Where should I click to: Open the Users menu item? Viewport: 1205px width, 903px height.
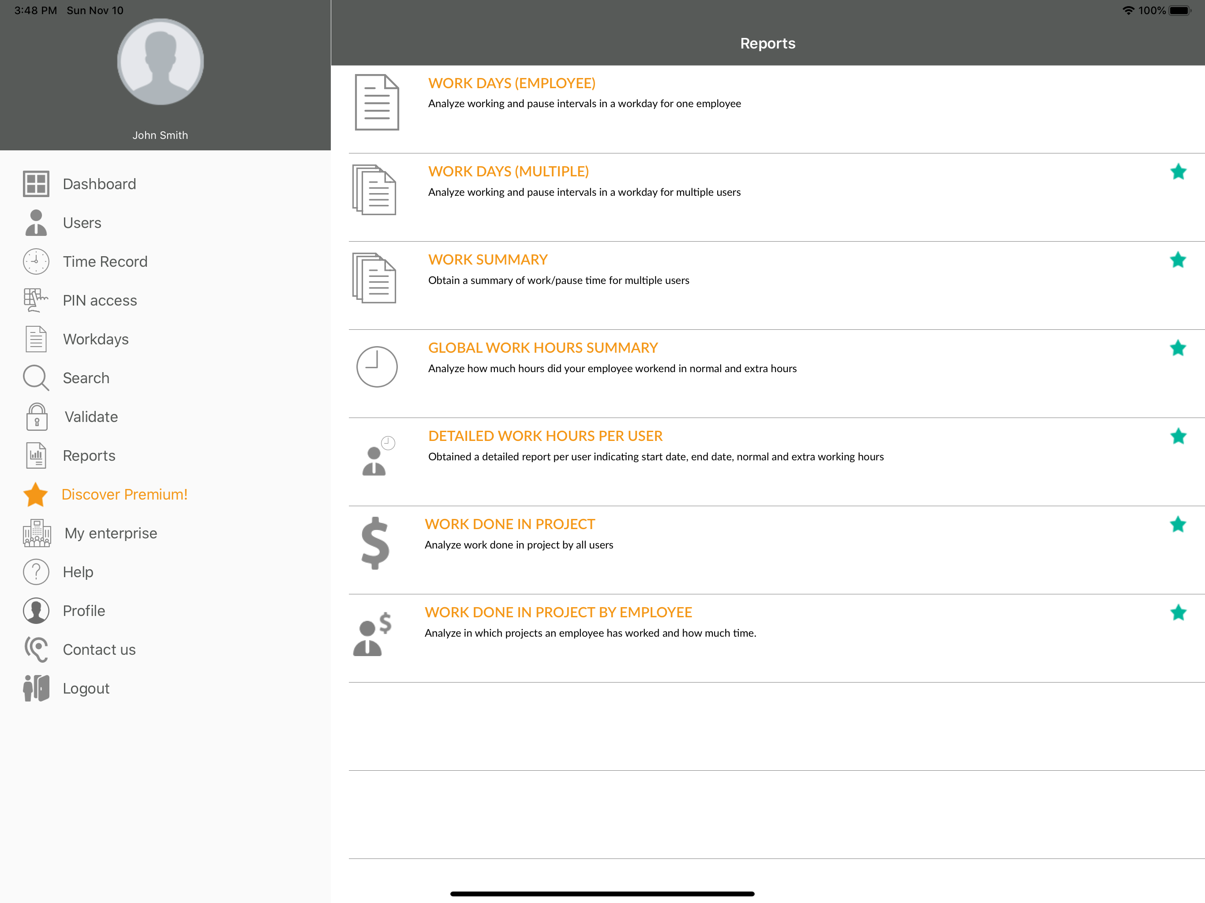tap(82, 223)
